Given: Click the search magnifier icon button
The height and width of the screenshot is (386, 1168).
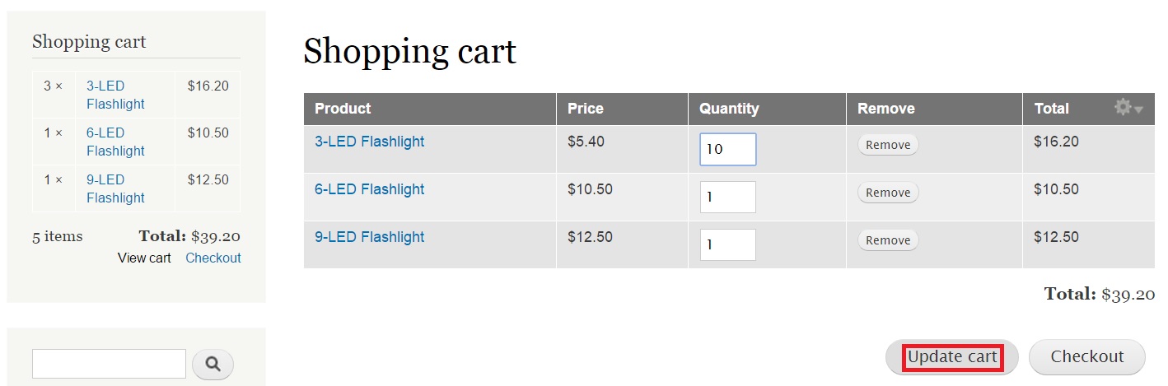Looking at the screenshot, I should (213, 364).
